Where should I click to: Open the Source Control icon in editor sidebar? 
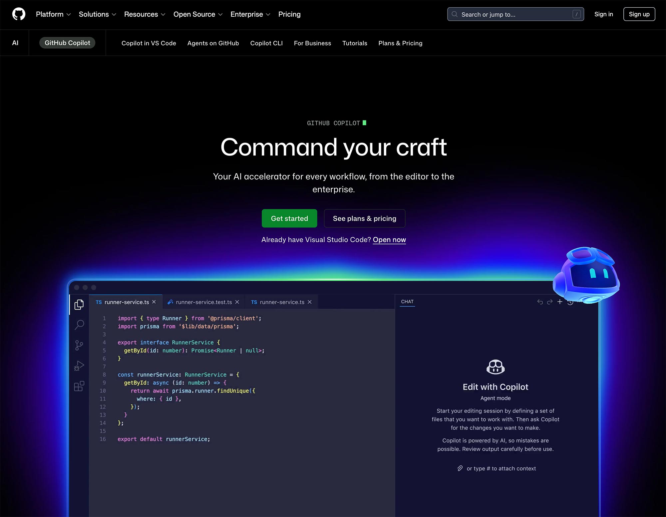click(x=79, y=345)
